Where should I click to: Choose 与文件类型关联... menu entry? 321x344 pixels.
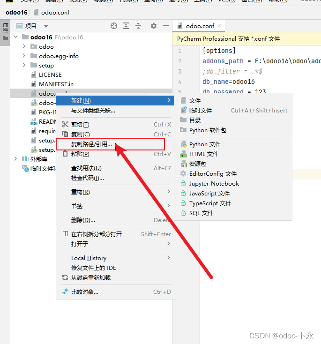(x=115, y=110)
